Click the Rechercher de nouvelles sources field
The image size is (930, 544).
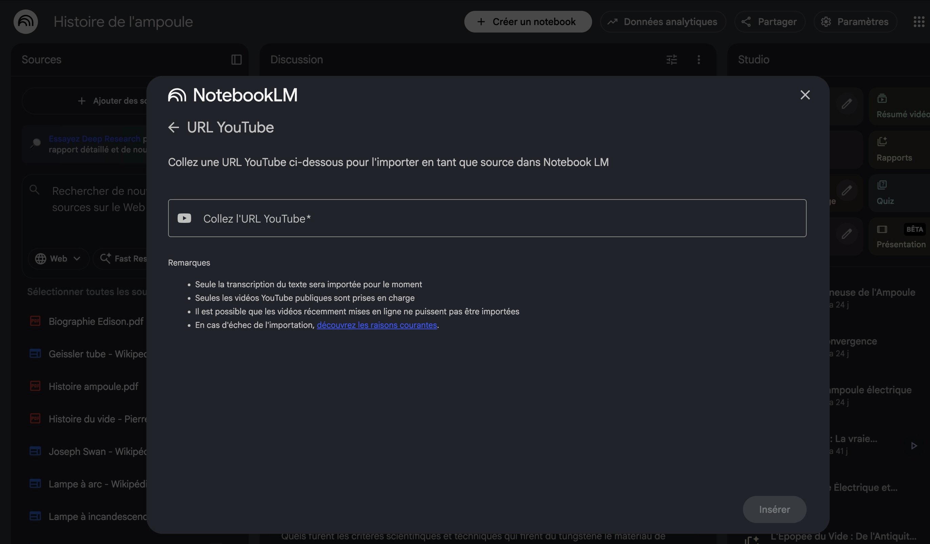[x=99, y=199]
